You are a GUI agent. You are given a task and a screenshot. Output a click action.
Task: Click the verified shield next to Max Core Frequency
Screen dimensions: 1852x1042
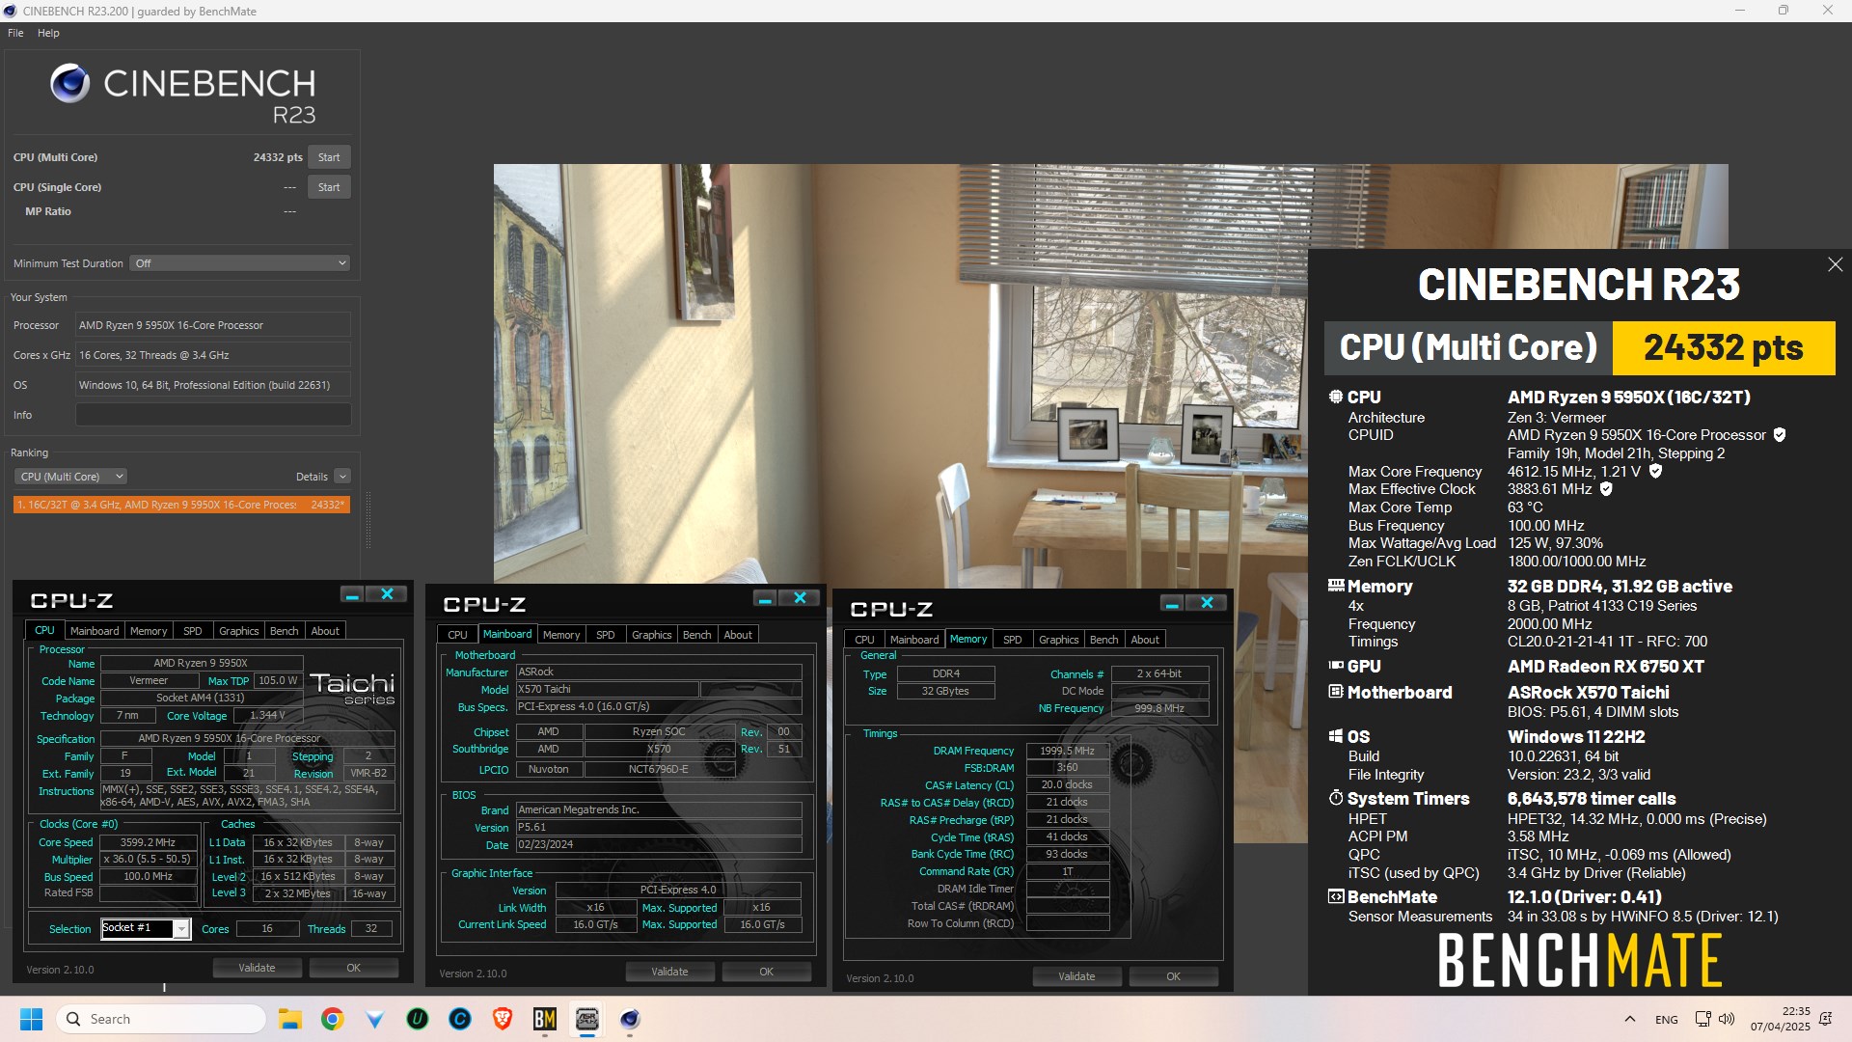point(1655,472)
